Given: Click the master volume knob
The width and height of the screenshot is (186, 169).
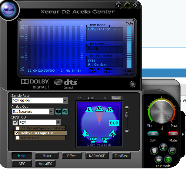Looking at the screenshot, I should click(161, 111).
